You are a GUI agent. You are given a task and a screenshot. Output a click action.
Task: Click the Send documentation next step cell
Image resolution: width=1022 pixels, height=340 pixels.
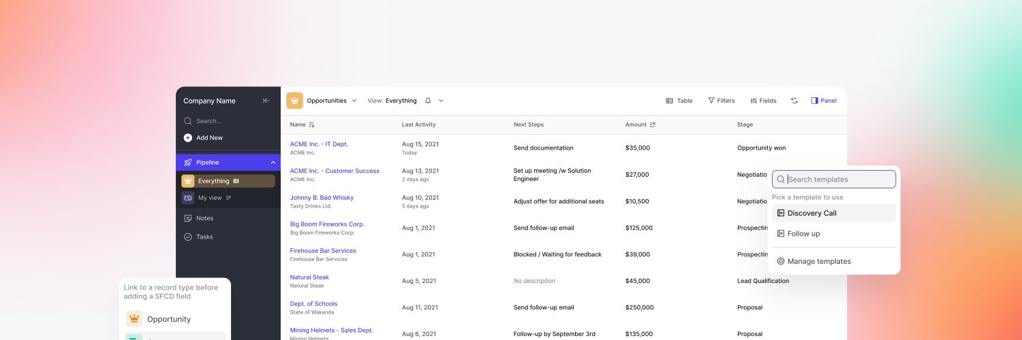(543, 148)
